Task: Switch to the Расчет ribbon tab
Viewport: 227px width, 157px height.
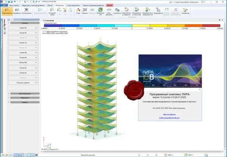Action: [x=50, y=5]
